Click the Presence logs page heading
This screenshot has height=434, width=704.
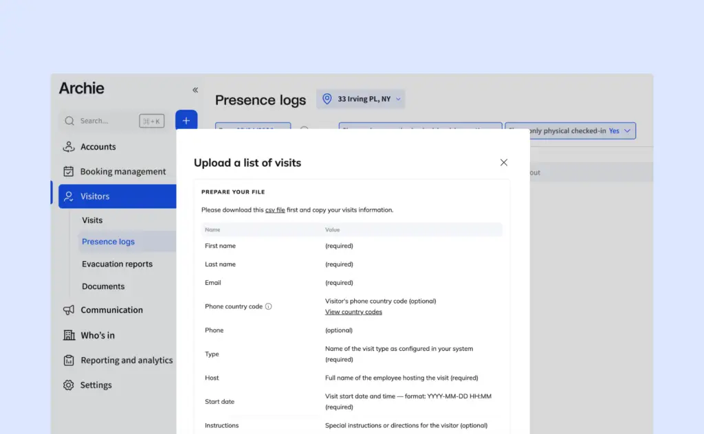pyautogui.click(x=261, y=100)
